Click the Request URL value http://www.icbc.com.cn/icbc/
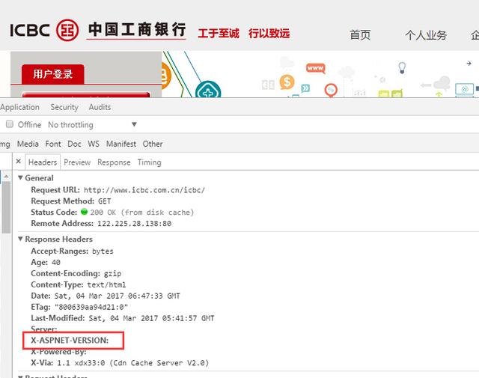Image resolution: width=479 pixels, height=378 pixels. pos(144,190)
